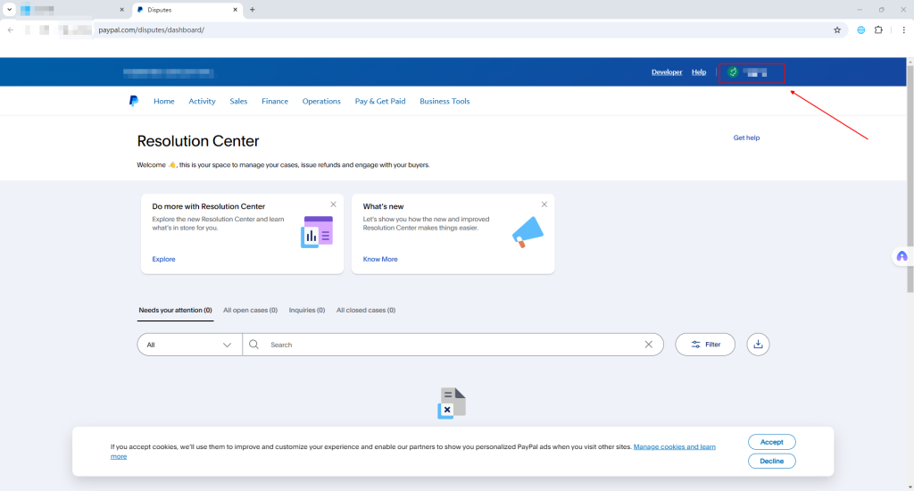Open Pay & Get Paid menu
Viewport: 914px width, 491px height.
click(380, 102)
